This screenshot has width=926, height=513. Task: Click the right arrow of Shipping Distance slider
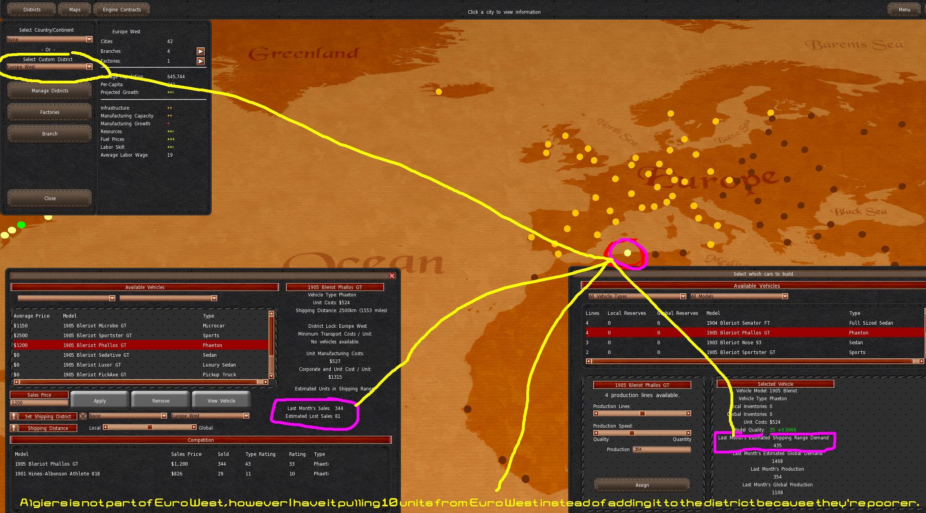194,427
